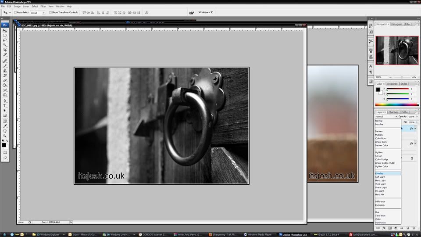This screenshot has width=421, height=237.
Task: Select the Notes tool
Action: coord(5,122)
